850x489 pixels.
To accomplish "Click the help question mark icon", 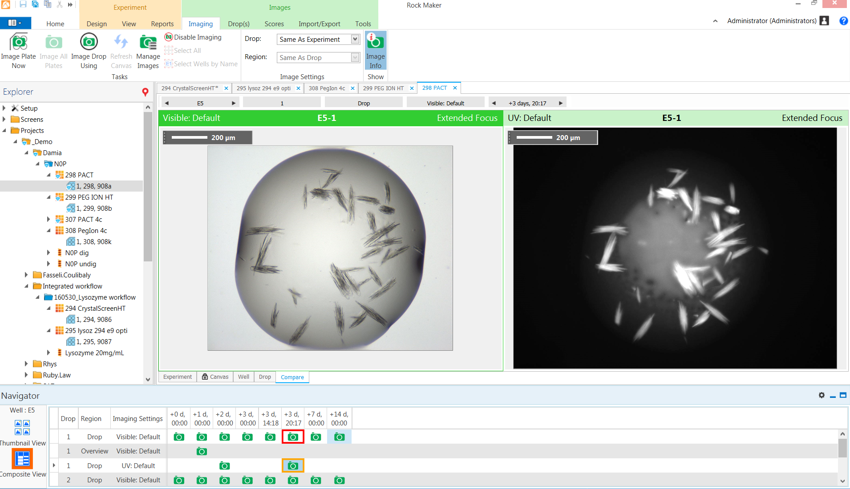I will coord(843,21).
